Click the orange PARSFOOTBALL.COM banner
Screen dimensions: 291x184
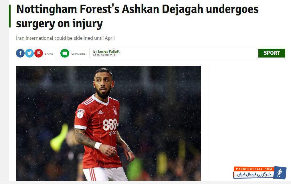[x=254, y=169]
